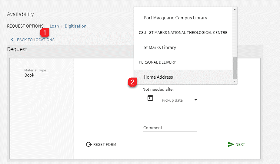The width and height of the screenshot is (280, 164).
Task: Click the pickup list scrollbar thumb
Action: coord(235,68)
